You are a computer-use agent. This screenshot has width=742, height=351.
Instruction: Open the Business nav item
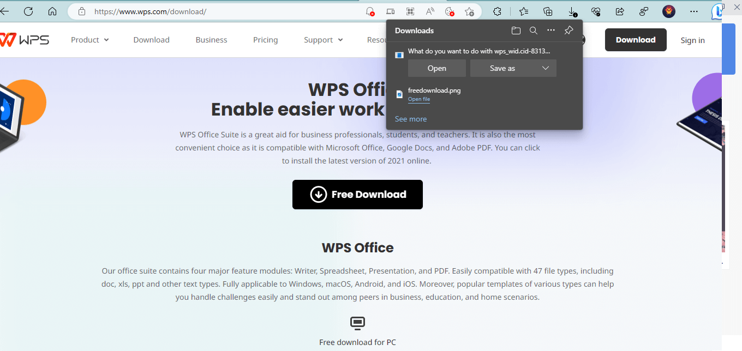click(x=211, y=40)
